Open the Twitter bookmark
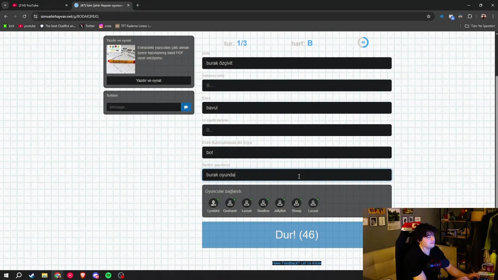This screenshot has width=498, height=280. (87, 26)
